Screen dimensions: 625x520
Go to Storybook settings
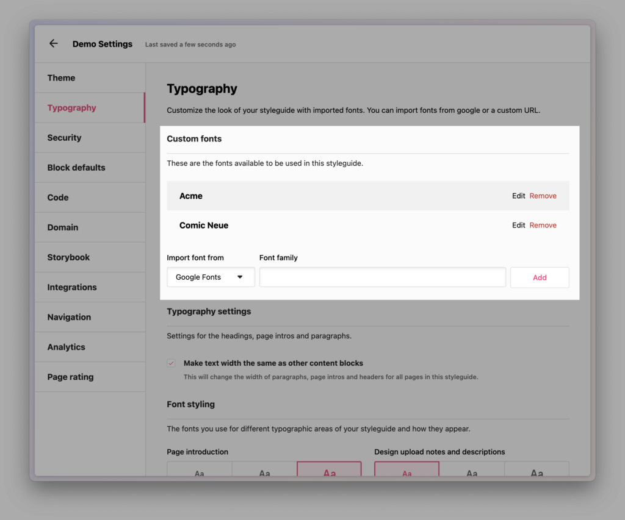(x=90, y=257)
